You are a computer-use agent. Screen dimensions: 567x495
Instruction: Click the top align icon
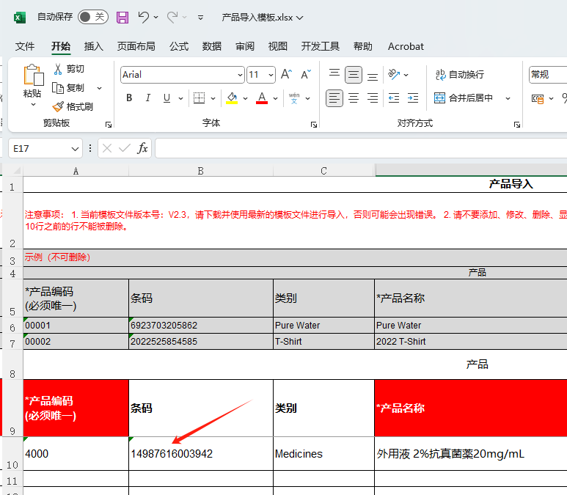[334, 75]
